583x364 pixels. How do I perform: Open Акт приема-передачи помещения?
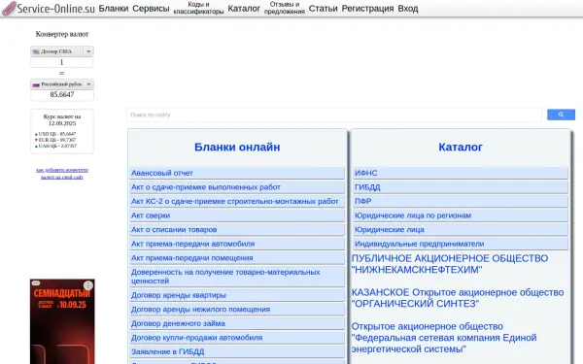pyautogui.click(x=237, y=258)
